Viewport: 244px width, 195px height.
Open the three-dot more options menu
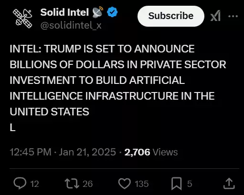coord(233,16)
